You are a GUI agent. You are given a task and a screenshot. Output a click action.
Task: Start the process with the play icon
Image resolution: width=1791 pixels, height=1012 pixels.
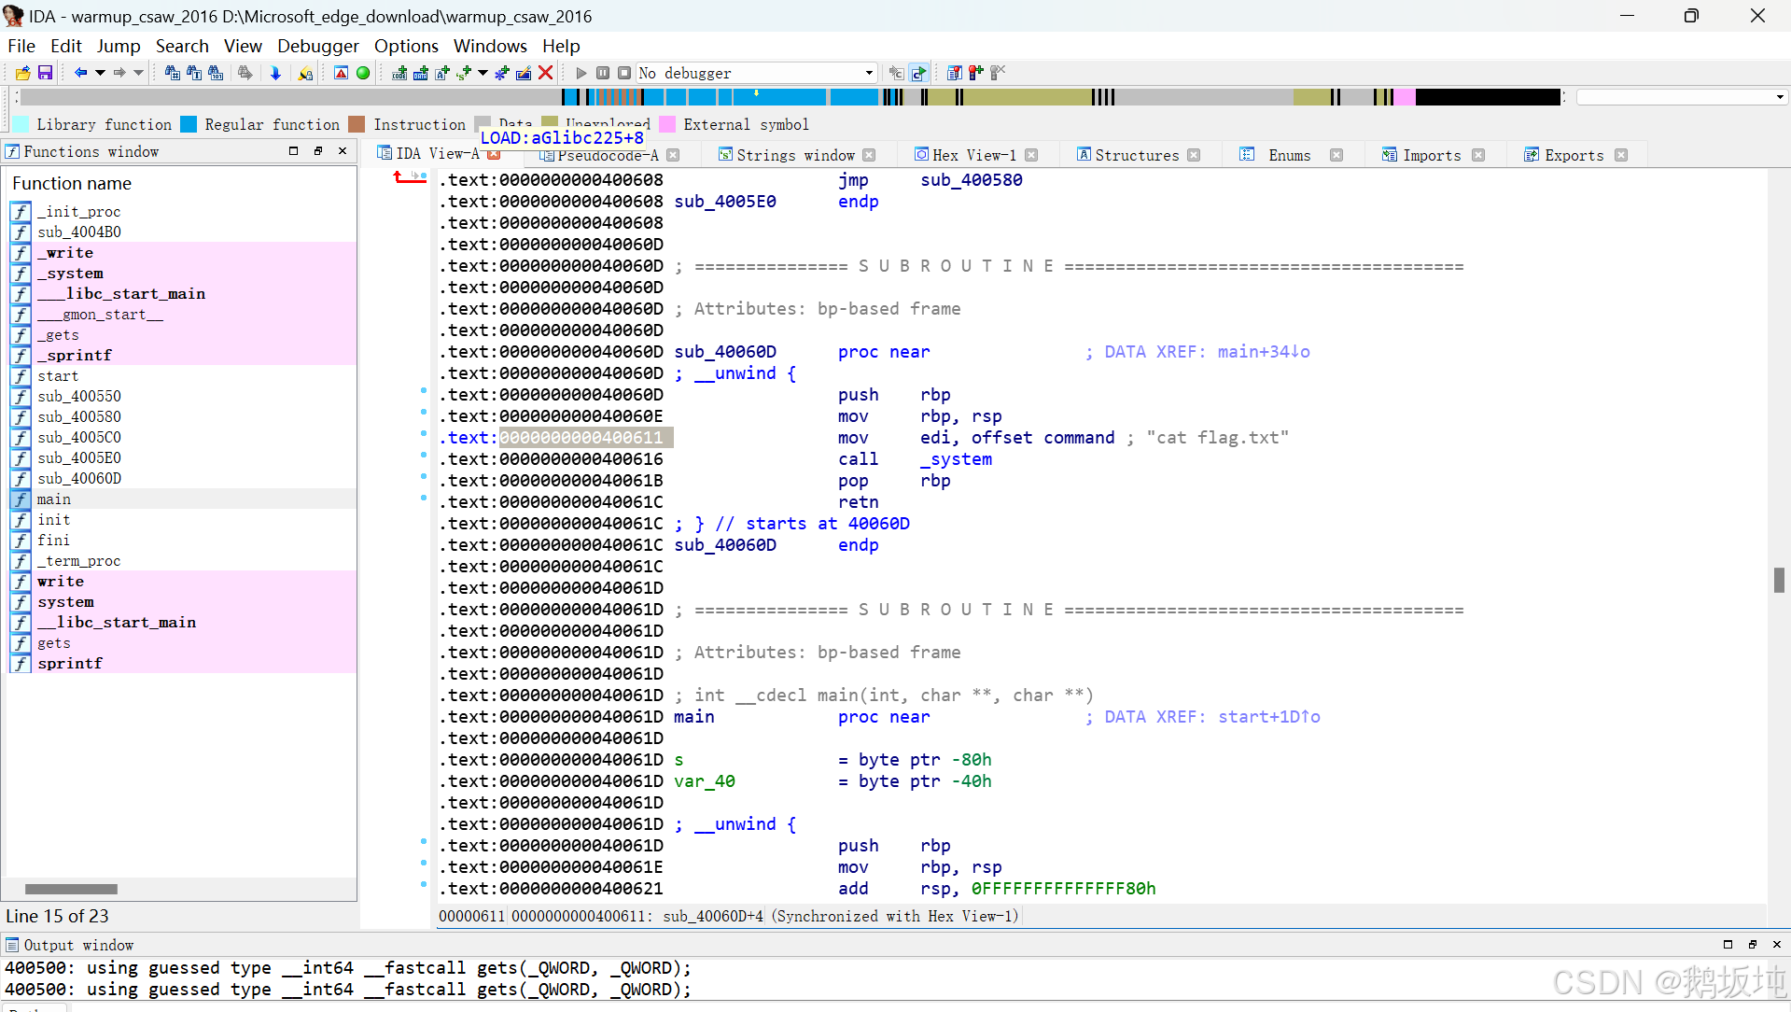tap(581, 72)
